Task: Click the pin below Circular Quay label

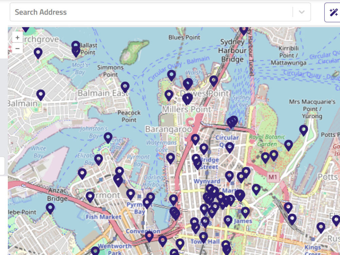Action: (230, 148)
